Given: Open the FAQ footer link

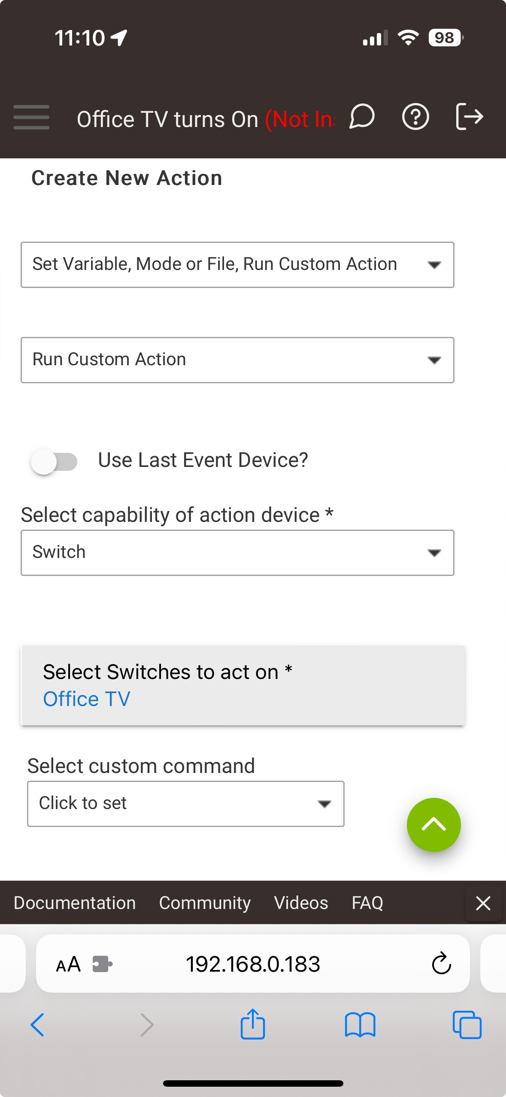Looking at the screenshot, I should (367, 903).
